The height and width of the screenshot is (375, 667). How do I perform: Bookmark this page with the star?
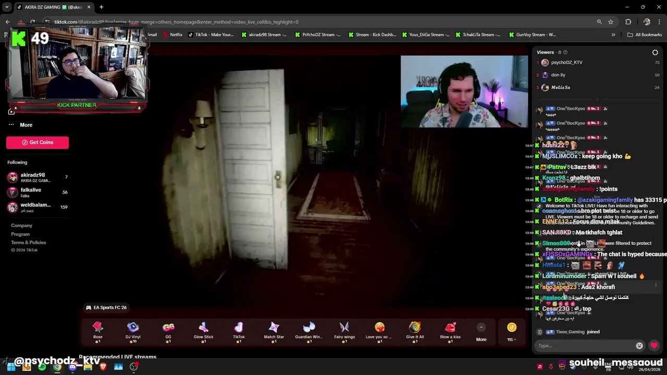[611, 22]
